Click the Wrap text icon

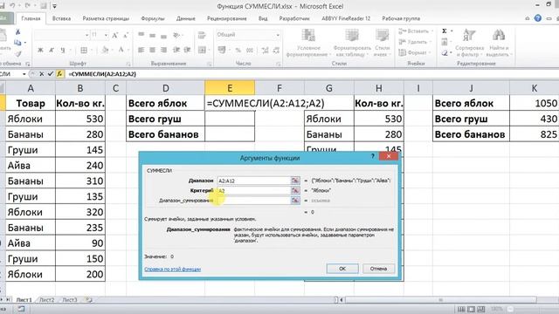[x=202, y=35]
